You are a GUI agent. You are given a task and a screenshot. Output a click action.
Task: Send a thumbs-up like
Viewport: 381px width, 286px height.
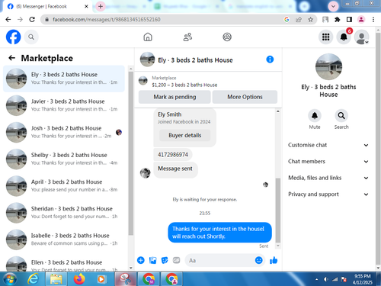pos(274,260)
